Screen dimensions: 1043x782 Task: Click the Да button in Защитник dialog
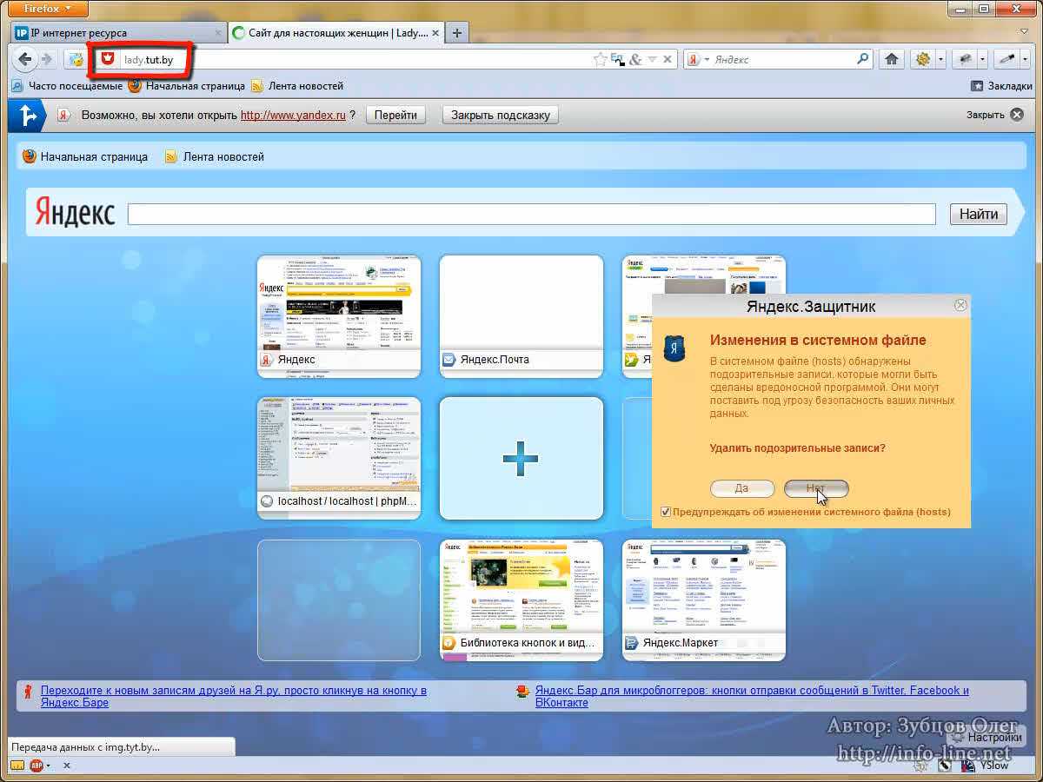point(741,488)
